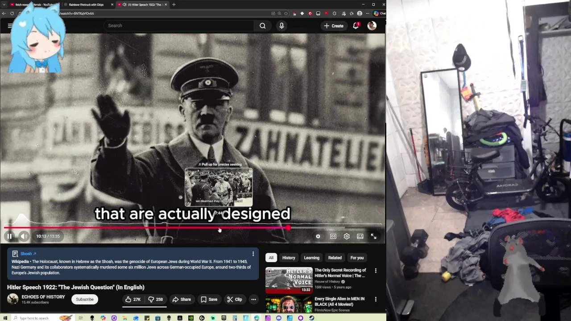Image resolution: width=571 pixels, height=321 pixels.
Task: Open Steam from the taskbar
Action: (312, 318)
